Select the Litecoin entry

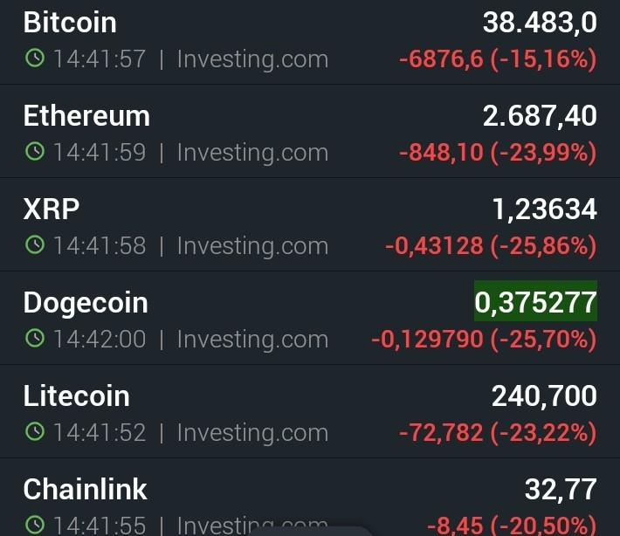310,411
